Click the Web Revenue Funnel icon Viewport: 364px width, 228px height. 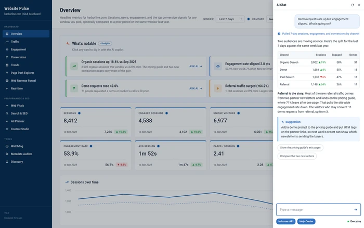tap(7, 81)
